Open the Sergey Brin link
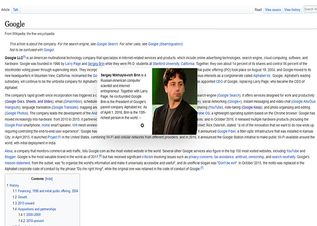Screen dimensions: 317x226 96,64
